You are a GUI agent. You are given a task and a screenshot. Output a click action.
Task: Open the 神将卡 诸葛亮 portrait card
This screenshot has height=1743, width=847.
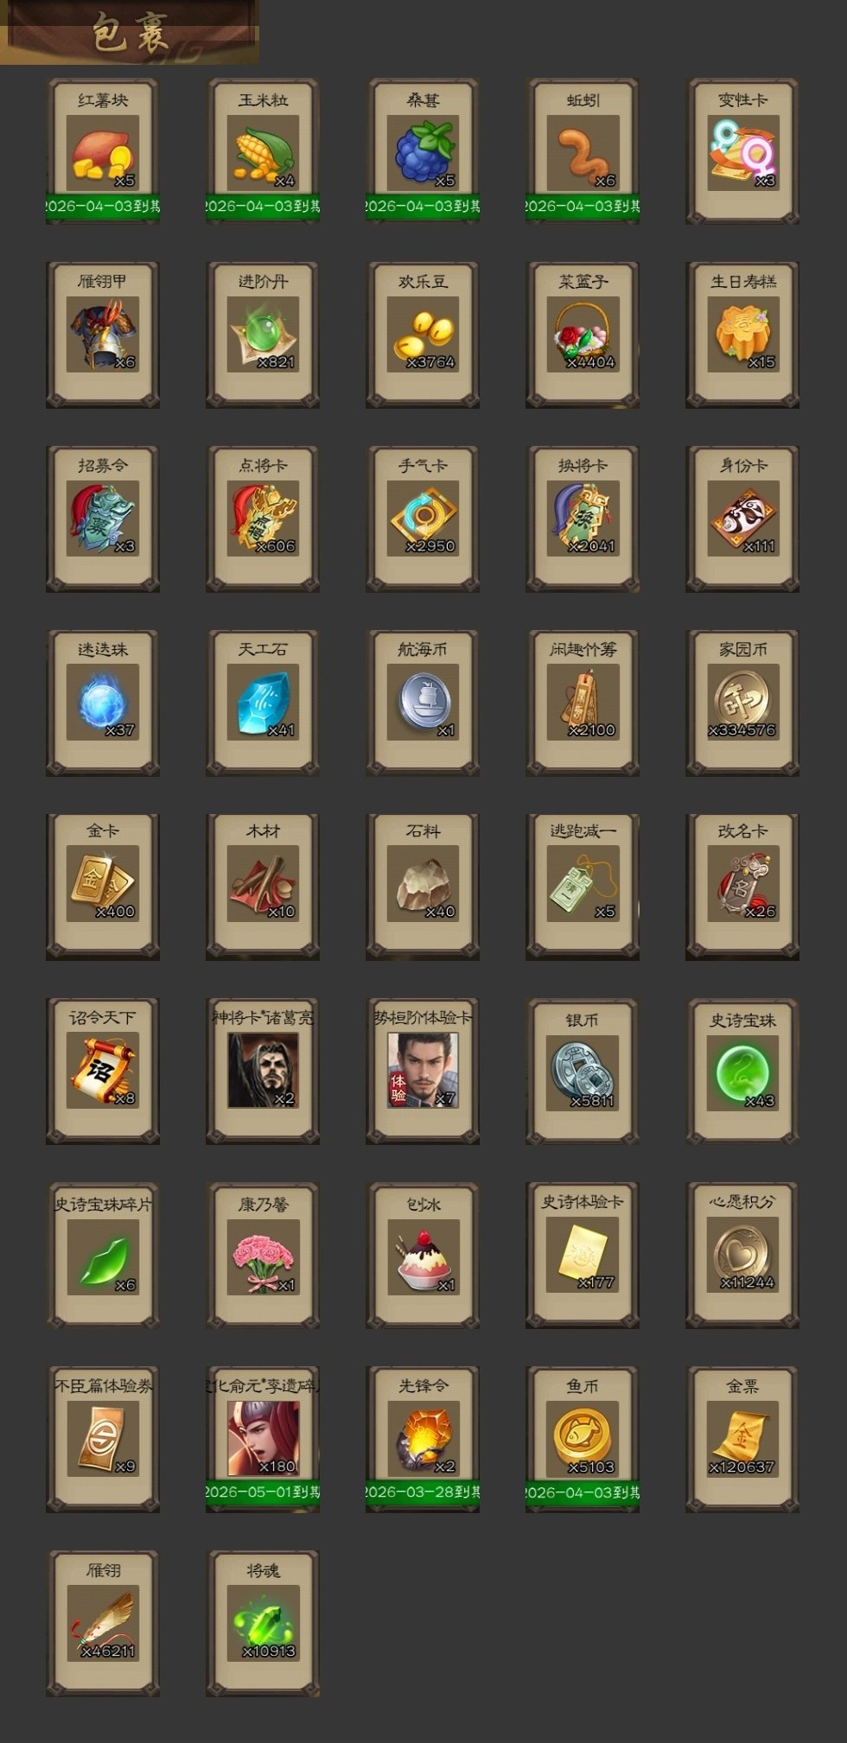(x=263, y=1072)
